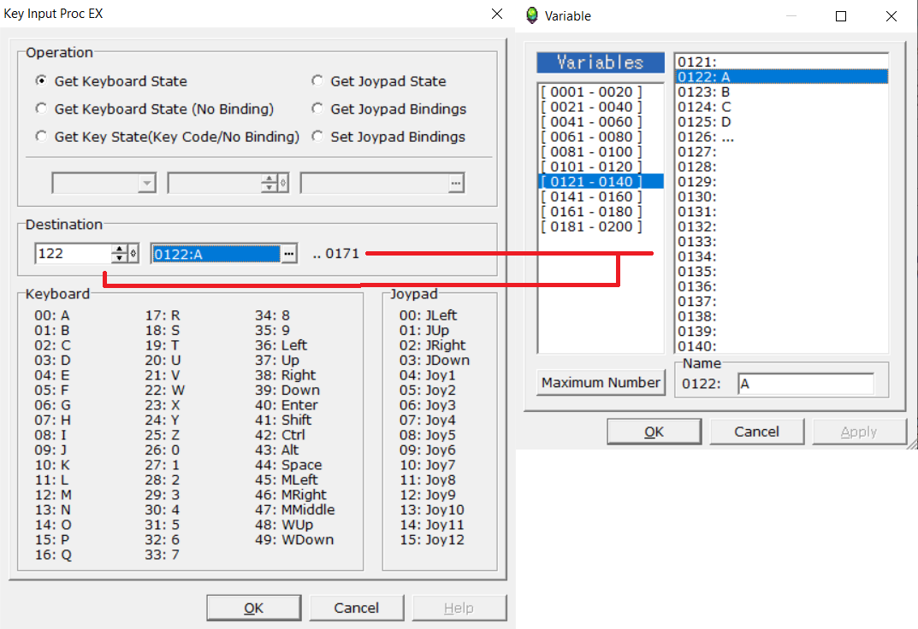Select empty variable 0135 in the list
Image resolution: width=918 pixels, height=629 pixels.
click(x=782, y=271)
